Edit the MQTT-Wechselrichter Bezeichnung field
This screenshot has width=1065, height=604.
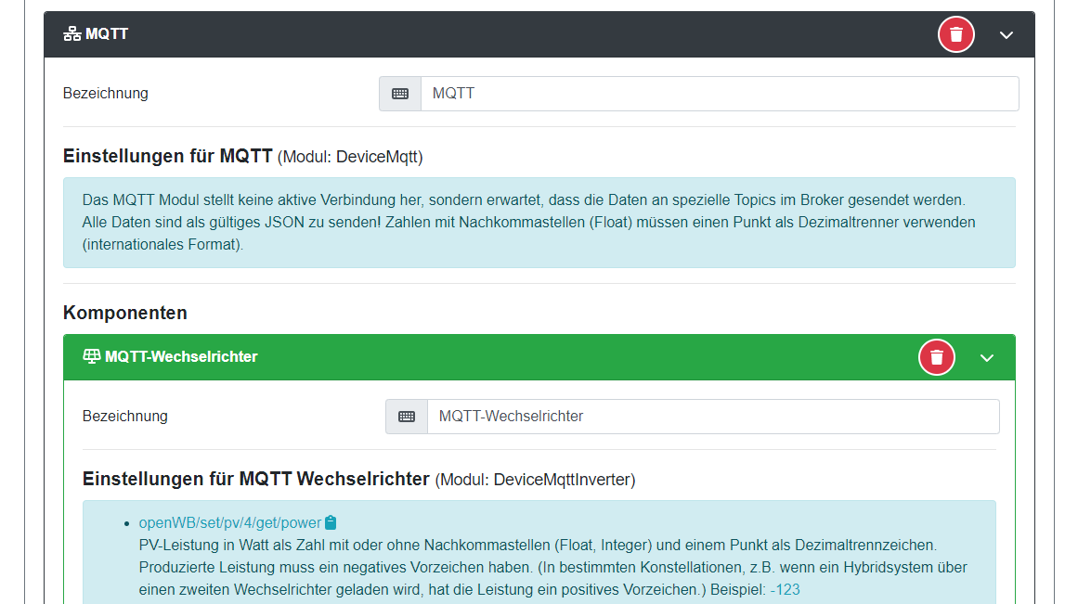(x=713, y=417)
